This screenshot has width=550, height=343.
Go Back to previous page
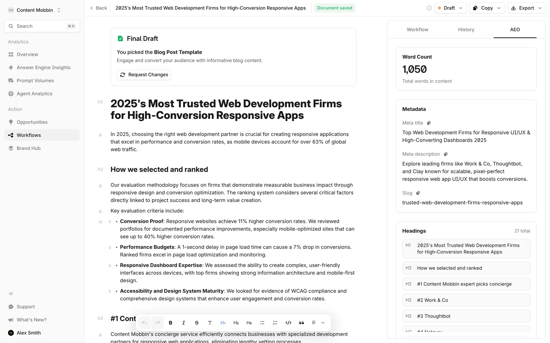pos(99,8)
